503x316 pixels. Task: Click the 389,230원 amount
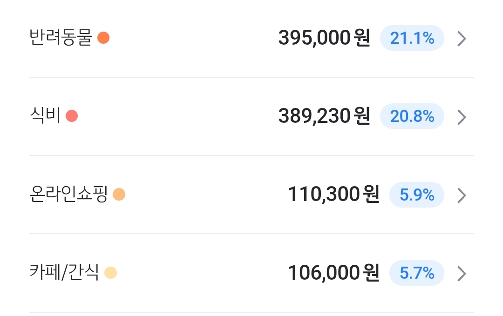pyautogui.click(x=324, y=116)
